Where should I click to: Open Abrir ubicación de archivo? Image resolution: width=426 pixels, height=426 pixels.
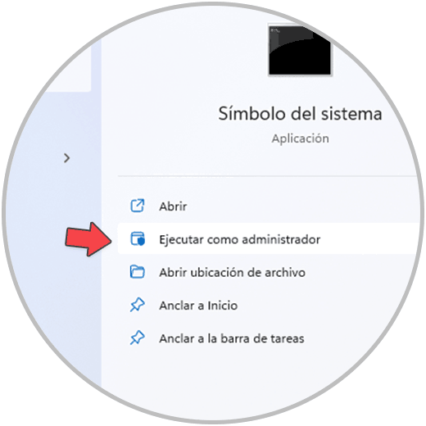pyautogui.click(x=232, y=273)
